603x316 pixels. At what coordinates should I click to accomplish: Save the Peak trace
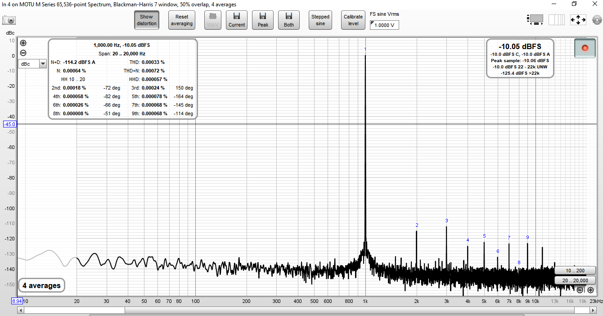tap(263, 20)
